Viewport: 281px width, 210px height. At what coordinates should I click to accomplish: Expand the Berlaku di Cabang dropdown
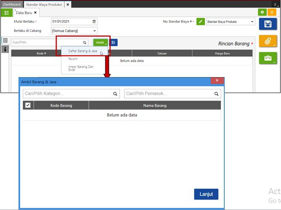point(74,31)
